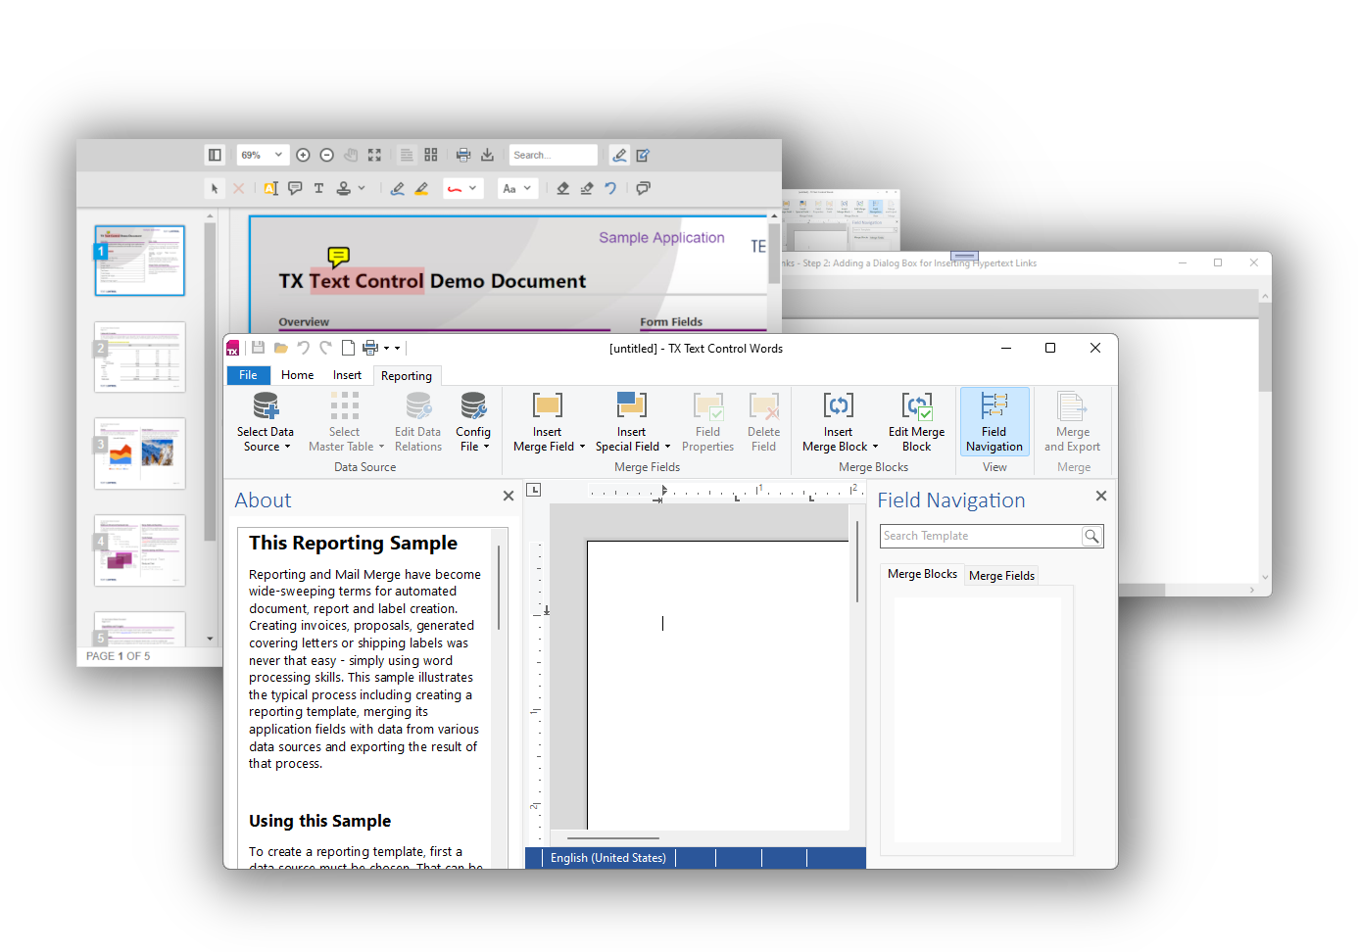Image resolution: width=1358 pixels, height=952 pixels.
Task: Download the PDF document
Action: coord(487,155)
